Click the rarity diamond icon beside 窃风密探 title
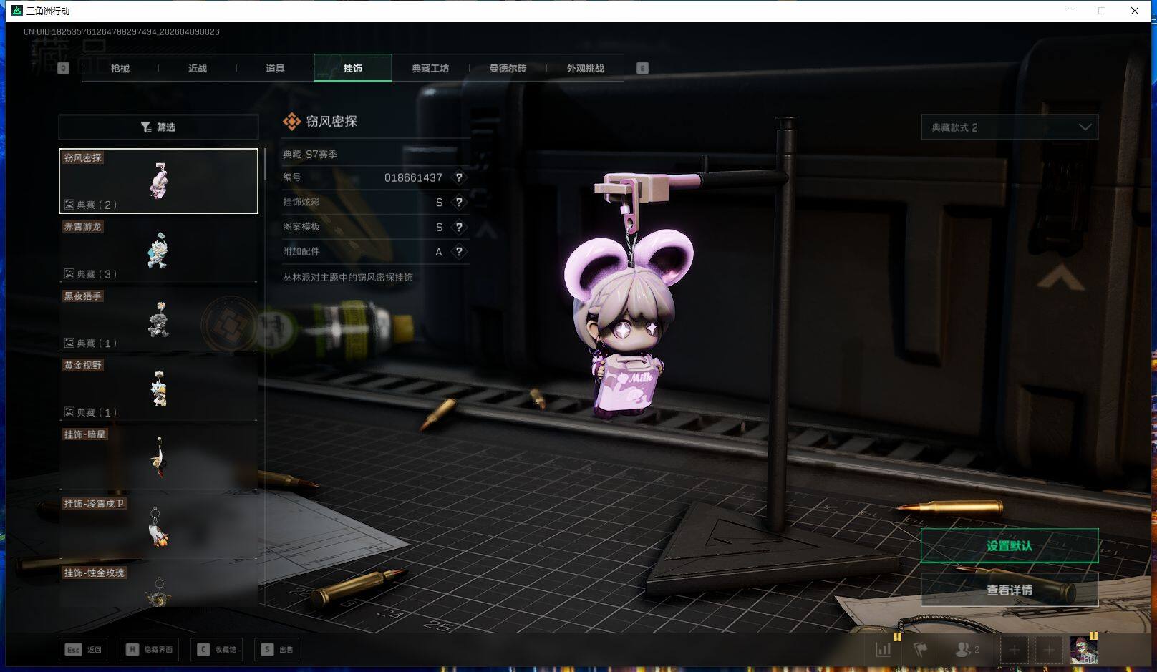This screenshot has width=1157, height=672. (x=291, y=122)
